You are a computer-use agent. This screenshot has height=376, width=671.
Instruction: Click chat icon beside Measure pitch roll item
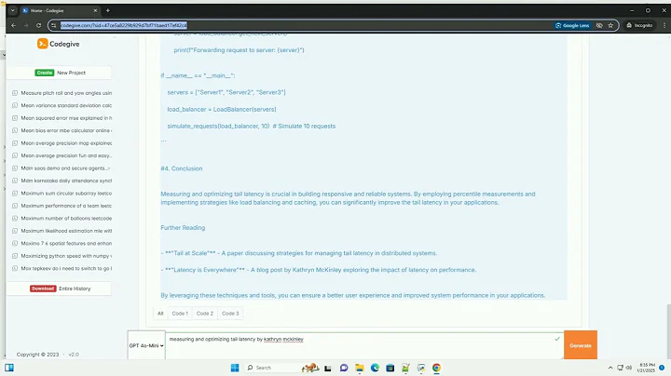(x=15, y=93)
